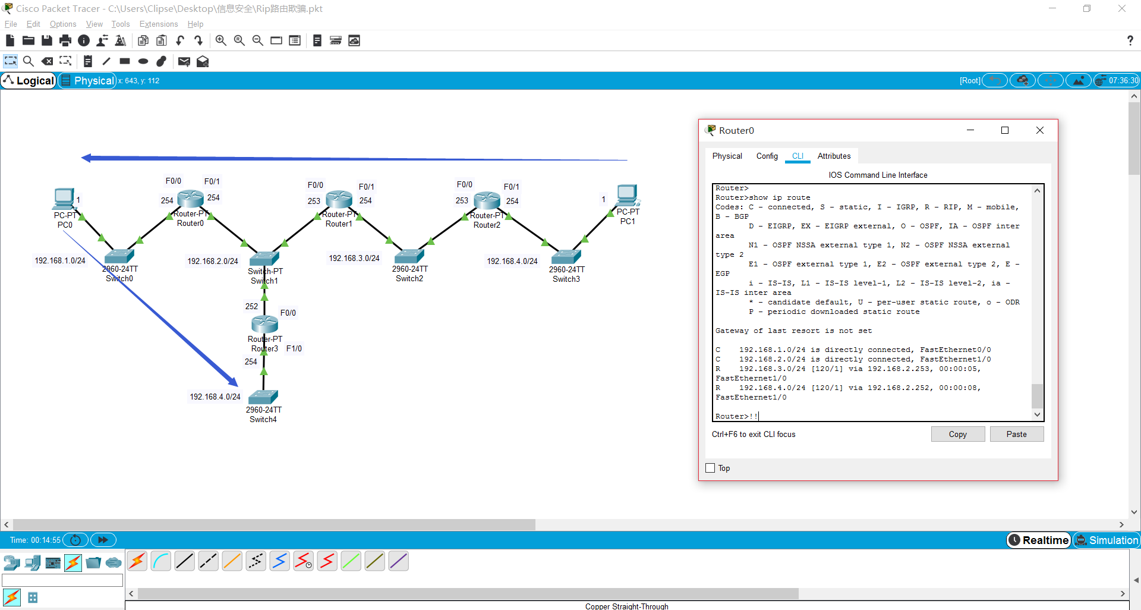Check the Top checkbox in Router0 window
Screen dimensions: 1141x610
click(x=710, y=468)
